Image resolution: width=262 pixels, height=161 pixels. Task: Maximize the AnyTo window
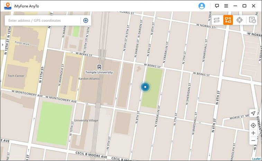[244, 6]
